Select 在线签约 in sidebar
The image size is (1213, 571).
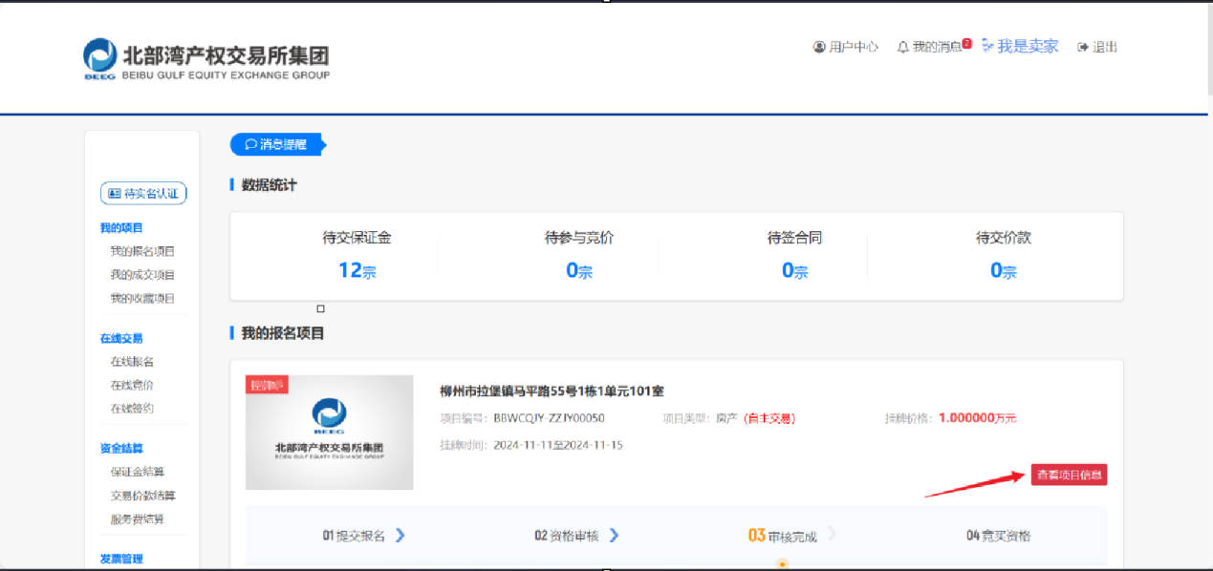132,409
